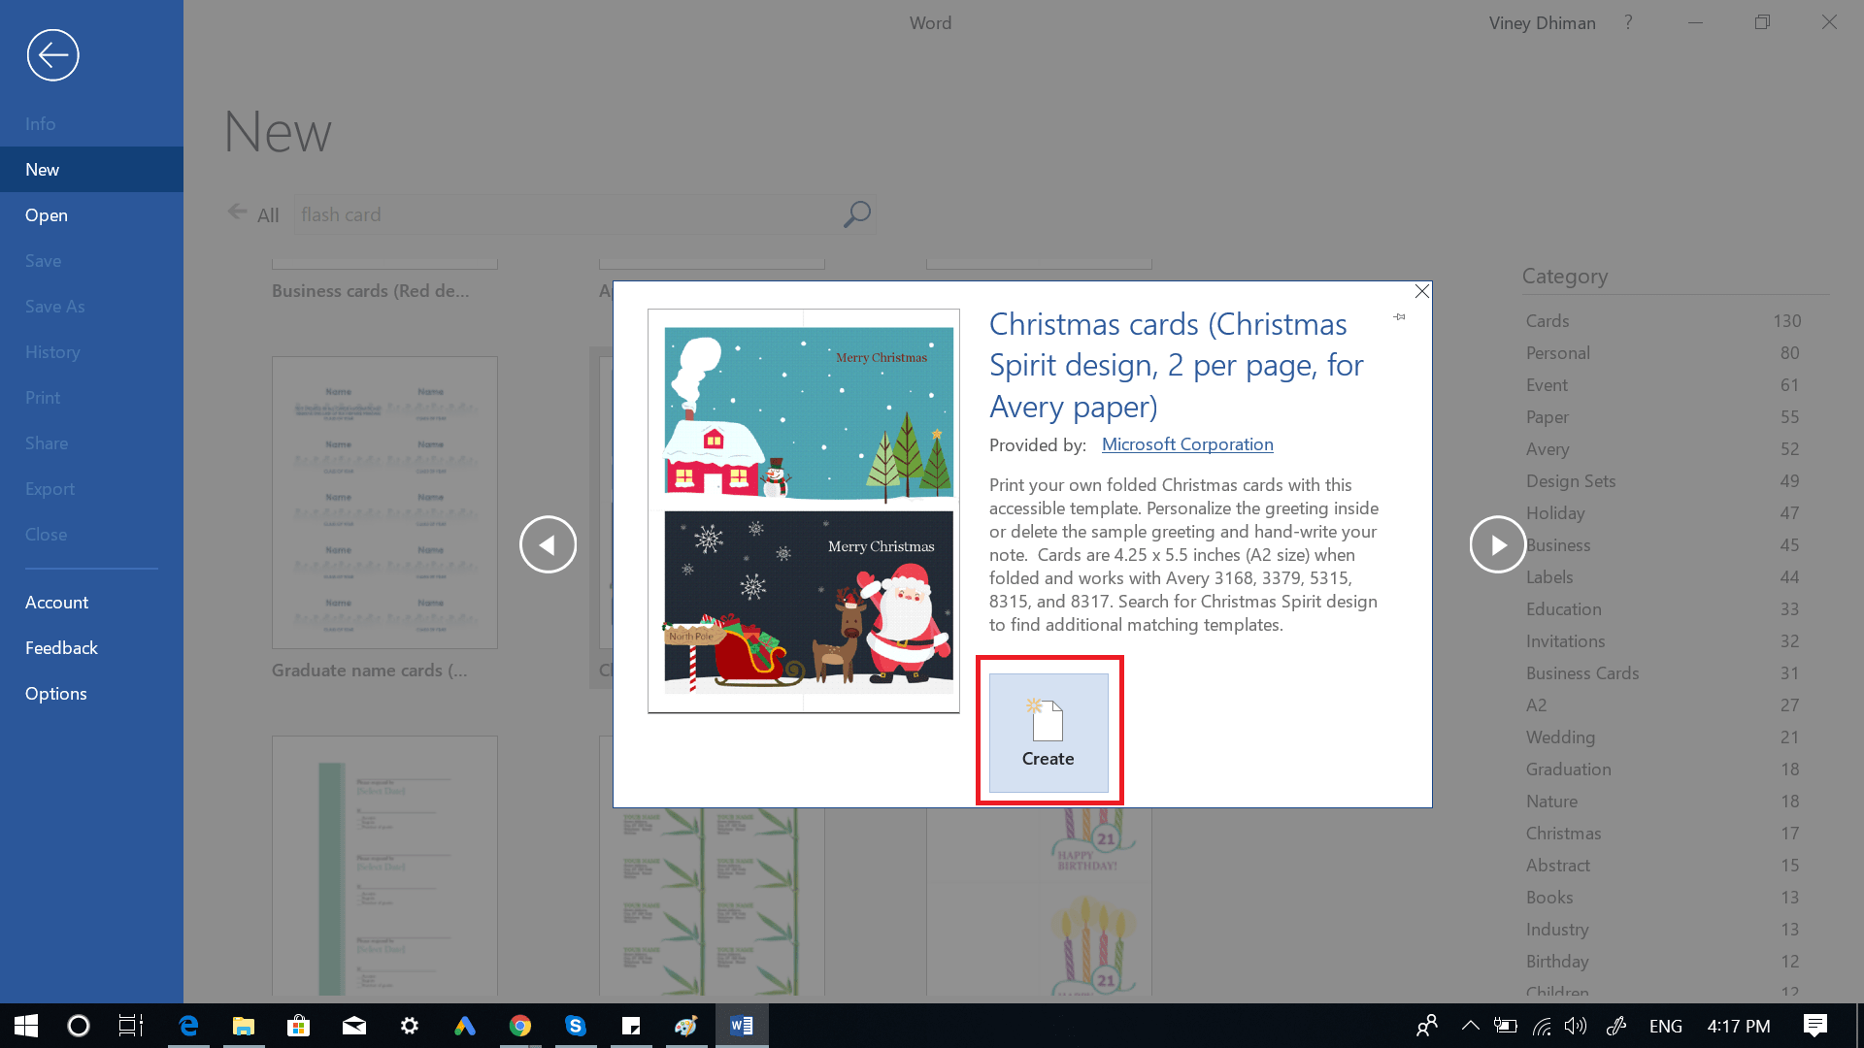The image size is (1864, 1048).
Task: Filter by Personal category
Action: pyautogui.click(x=1663, y=353)
